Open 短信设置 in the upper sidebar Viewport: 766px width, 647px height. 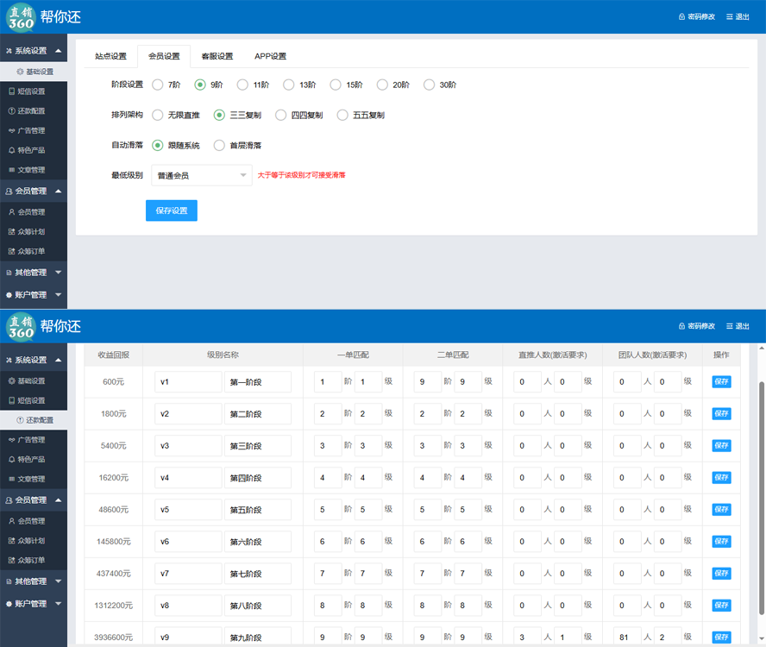click(x=31, y=91)
